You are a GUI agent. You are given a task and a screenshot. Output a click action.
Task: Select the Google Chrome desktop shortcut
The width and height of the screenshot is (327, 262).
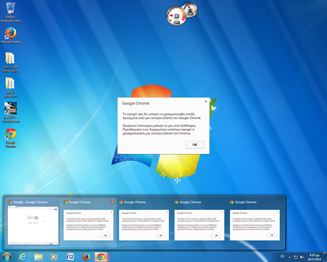(11, 138)
